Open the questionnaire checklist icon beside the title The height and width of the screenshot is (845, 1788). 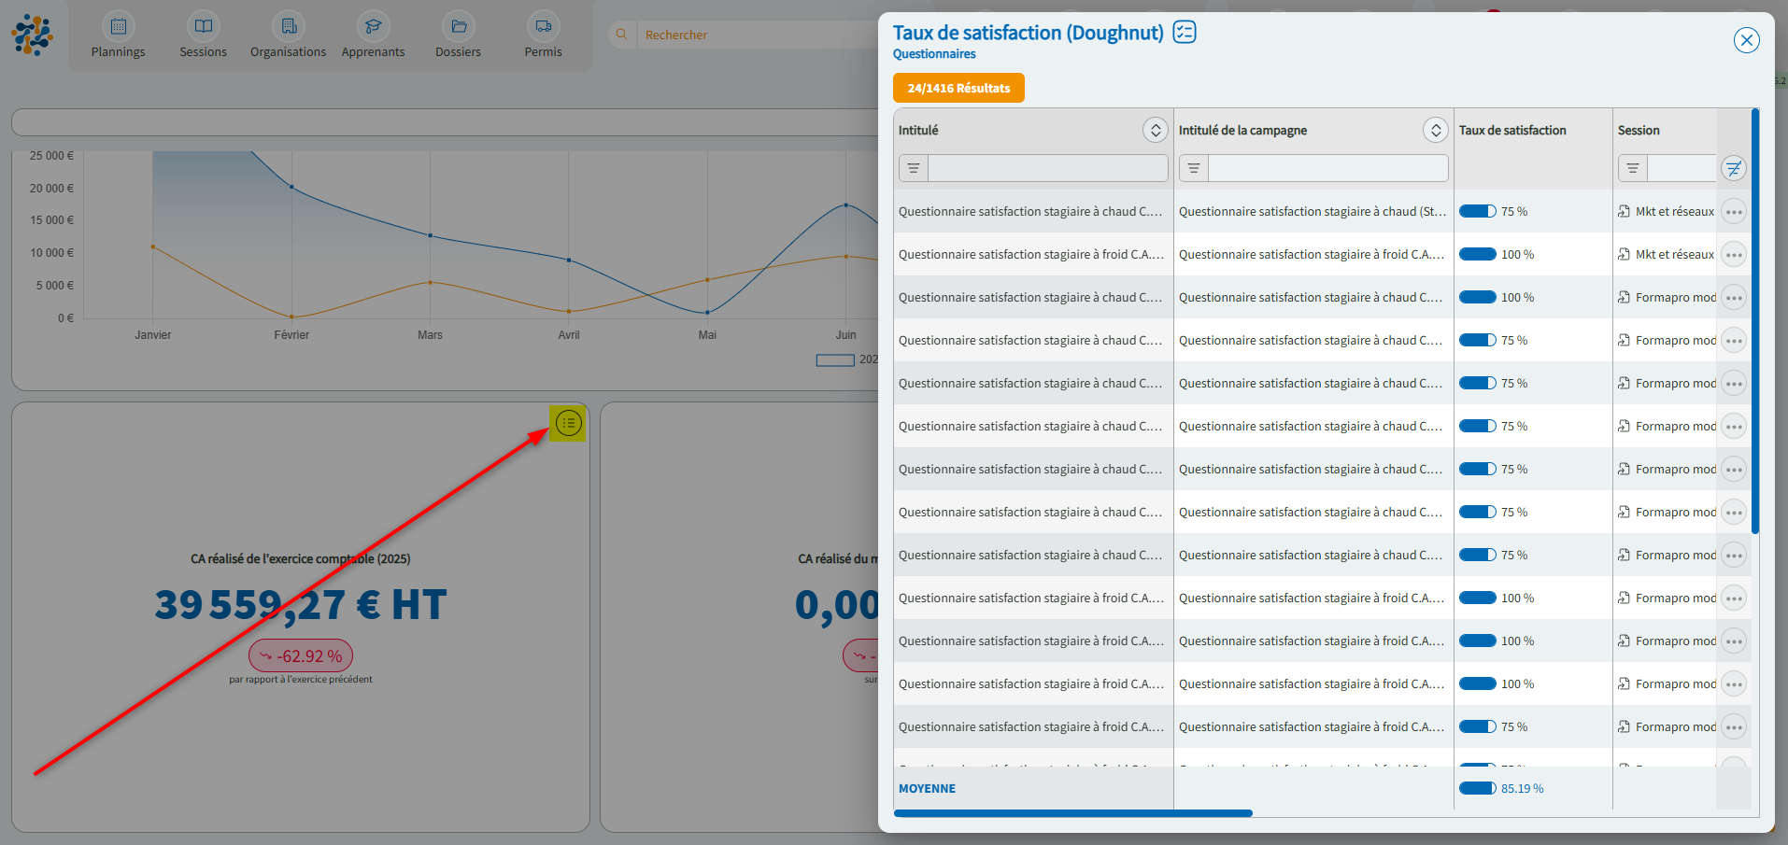tap(1185, 33)
